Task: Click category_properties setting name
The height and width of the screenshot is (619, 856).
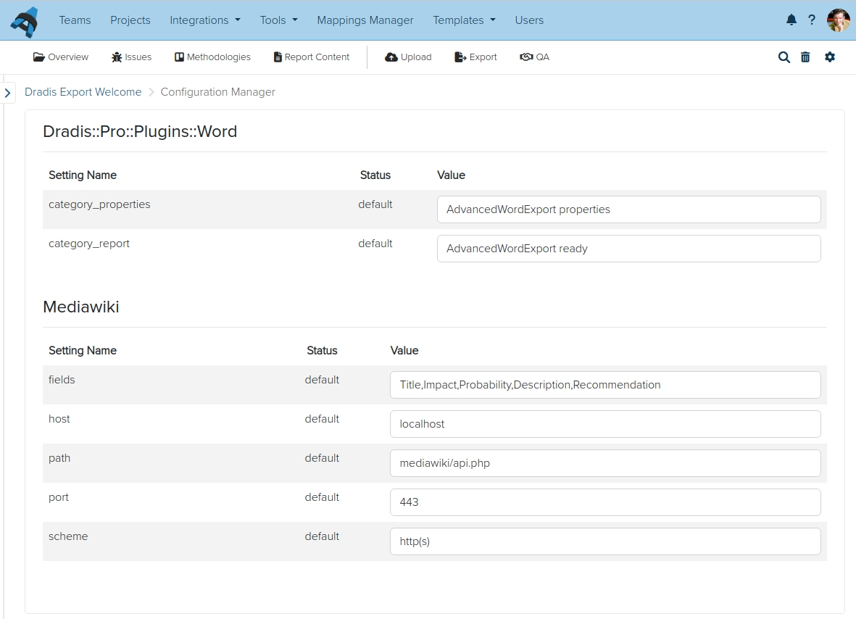Action: click(99, 204)
